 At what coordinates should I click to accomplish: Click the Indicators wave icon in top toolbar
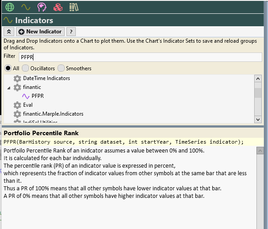(x=26, y=7)
